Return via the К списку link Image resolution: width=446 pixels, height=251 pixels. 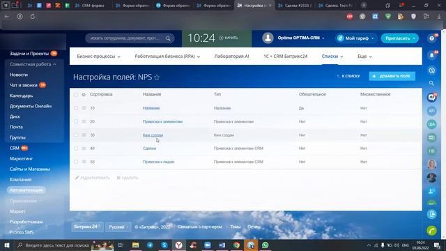click(348, 76)
